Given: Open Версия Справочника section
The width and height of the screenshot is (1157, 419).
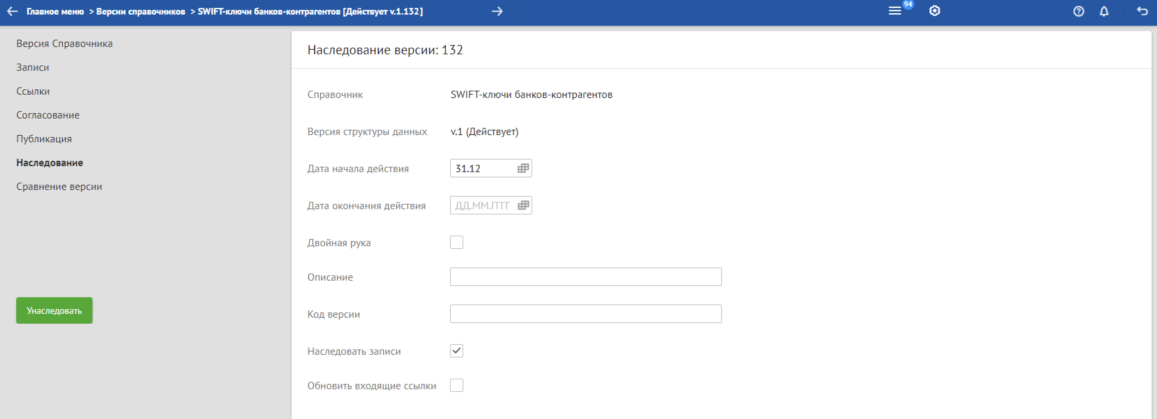Looking at the screenshot, I should click(x=64, y=43).
